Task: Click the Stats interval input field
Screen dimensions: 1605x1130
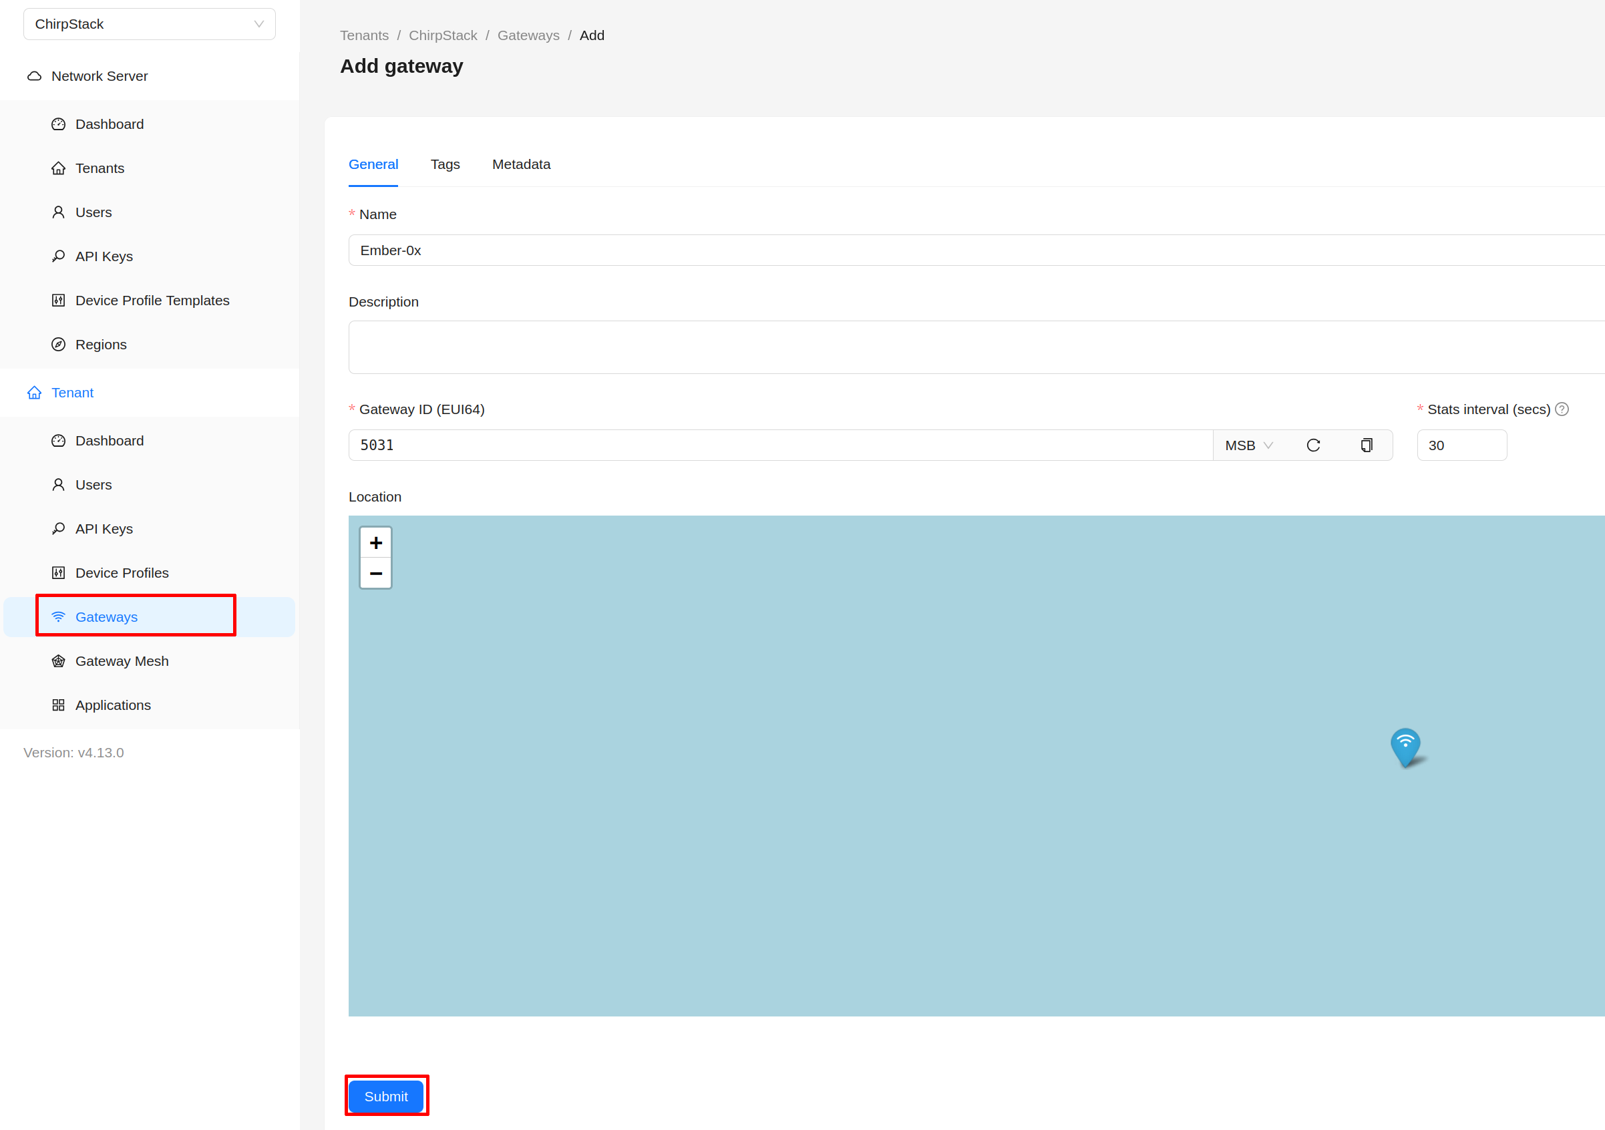Action: click(x=1461, y=445)
